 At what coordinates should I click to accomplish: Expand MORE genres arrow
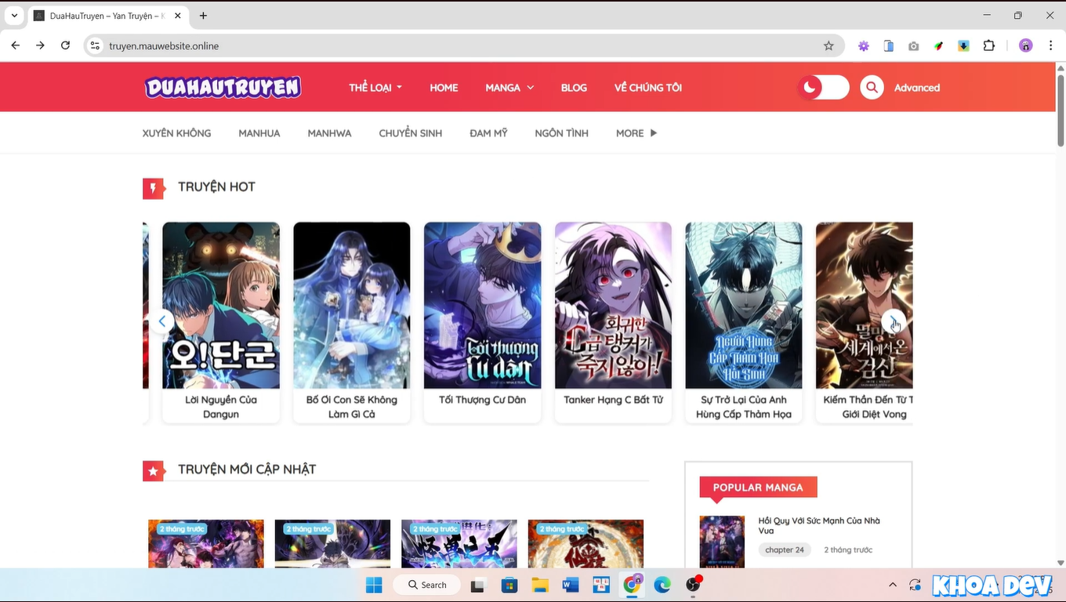653,133
